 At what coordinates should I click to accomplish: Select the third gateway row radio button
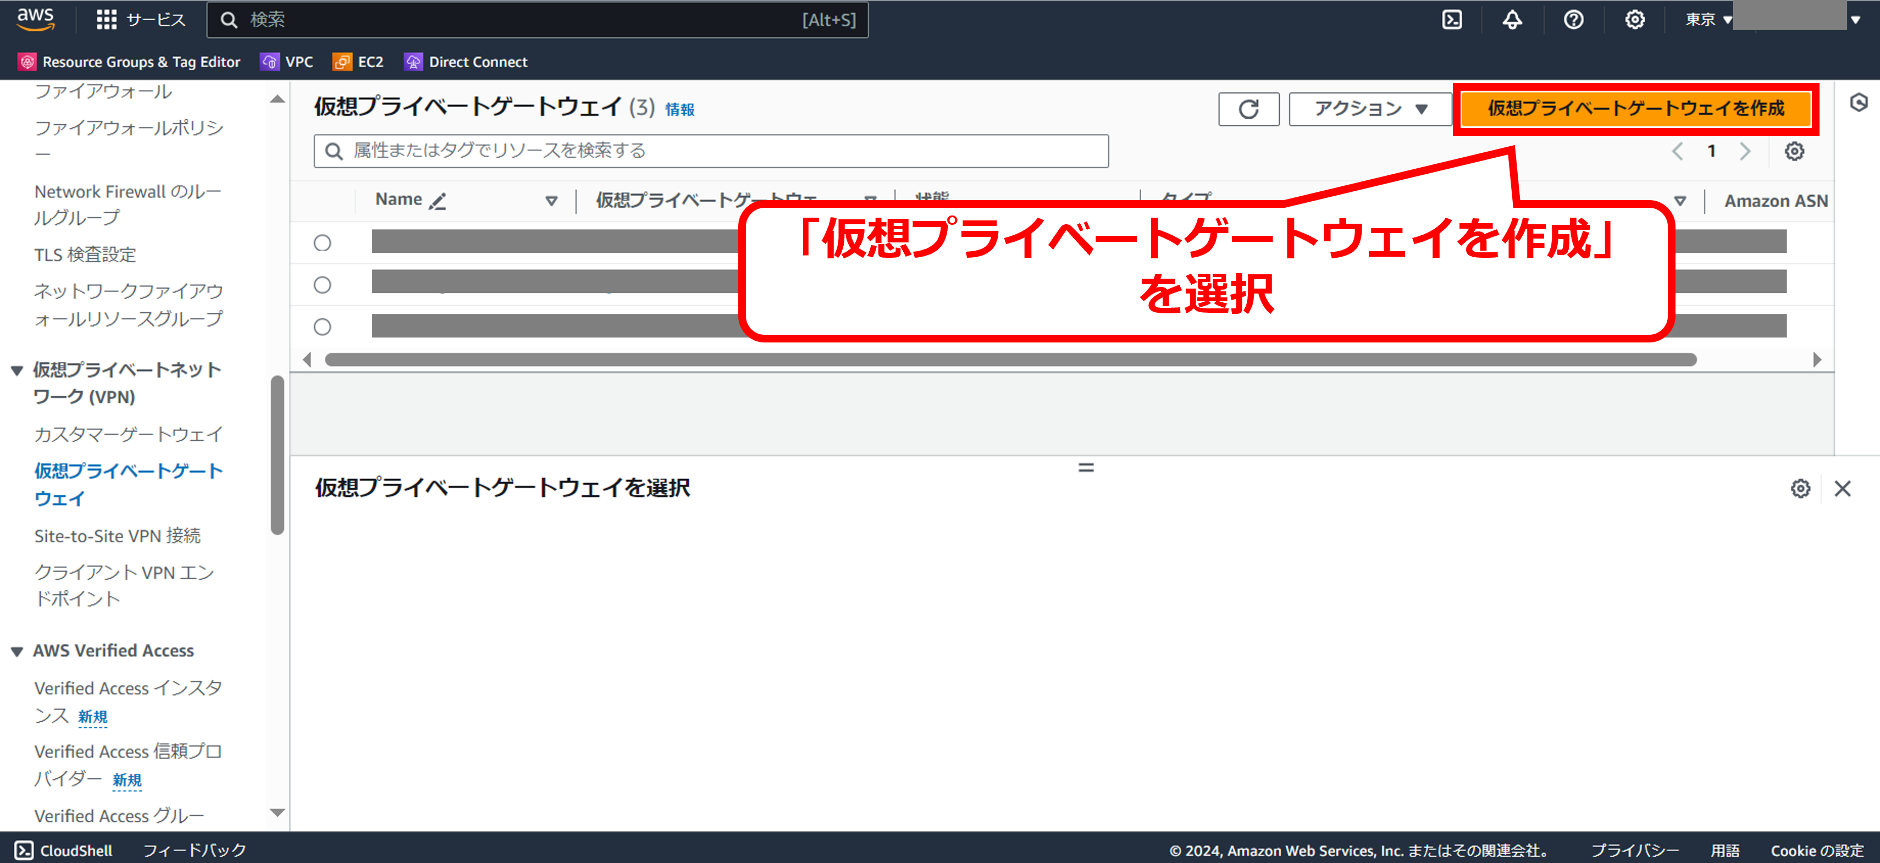click(x=323, y=327)
